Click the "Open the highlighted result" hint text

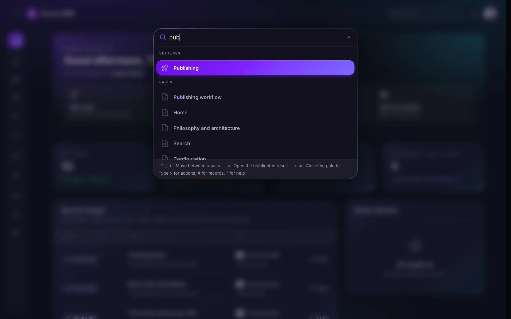(x=261, y=166)
